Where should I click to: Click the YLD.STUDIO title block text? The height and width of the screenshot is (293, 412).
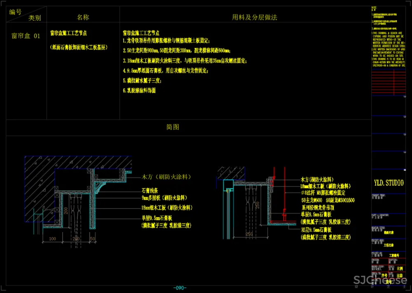pyautogui.click(x=389, y=183)
